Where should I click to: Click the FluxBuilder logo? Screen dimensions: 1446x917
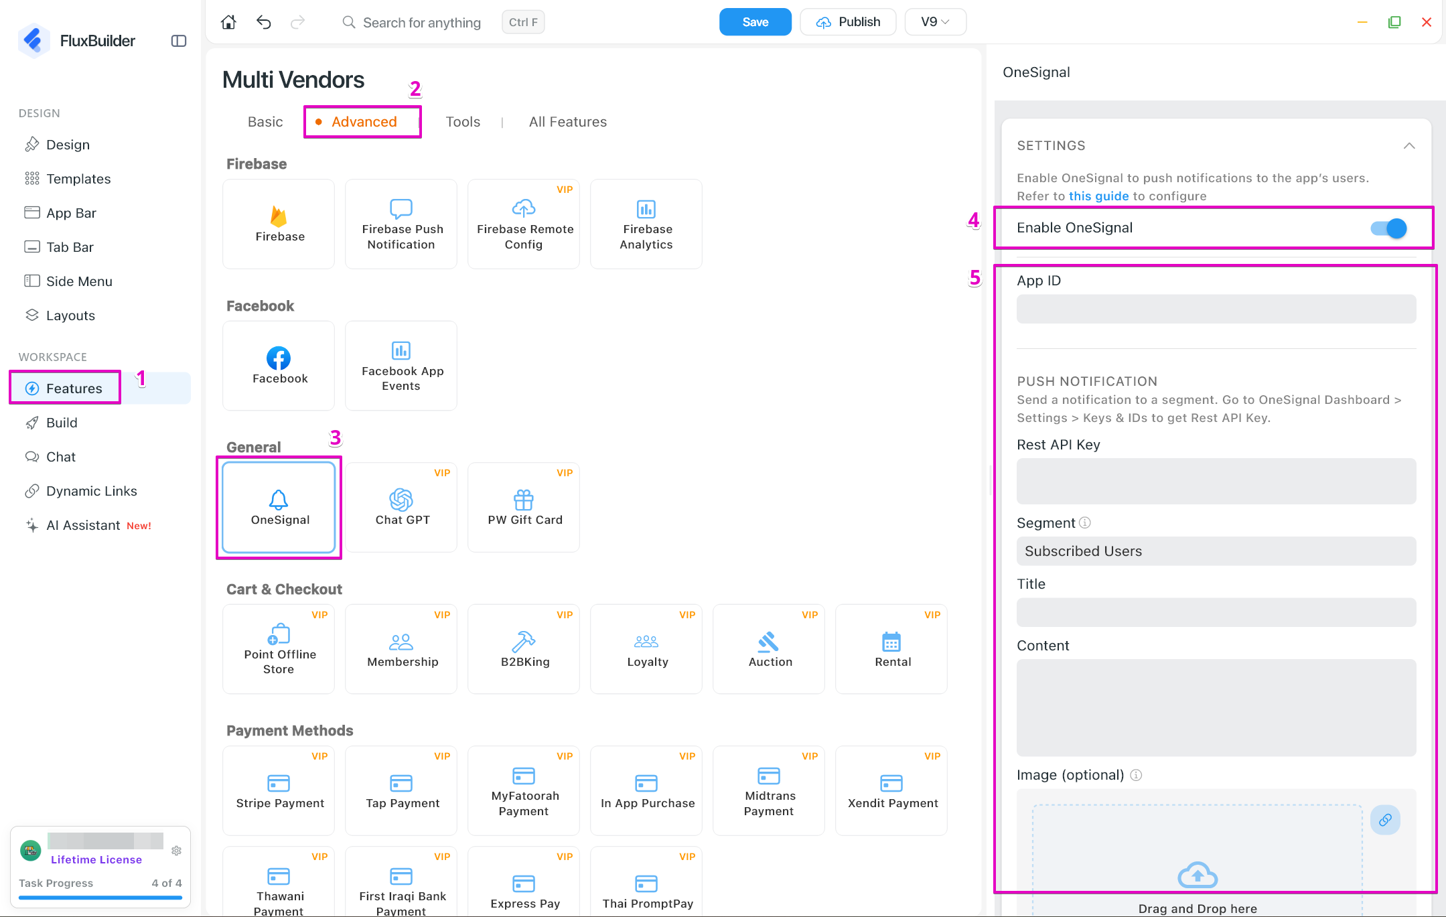pyautogui.click(x=33, y=41)
